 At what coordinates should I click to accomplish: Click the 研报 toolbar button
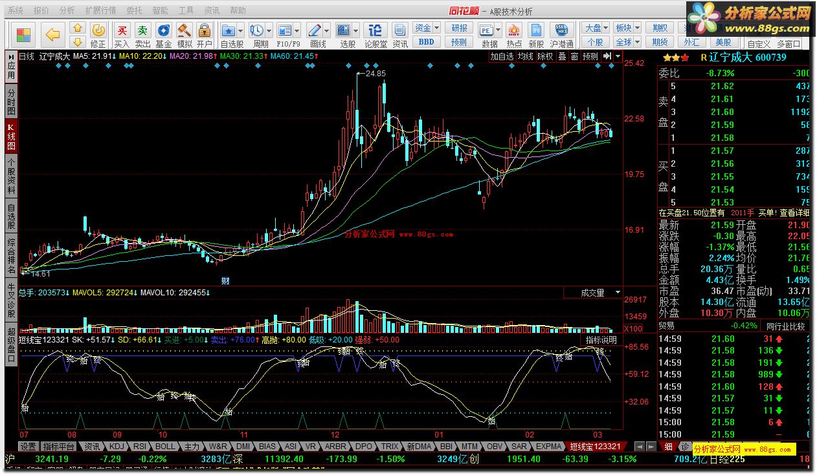coord(459,28)
